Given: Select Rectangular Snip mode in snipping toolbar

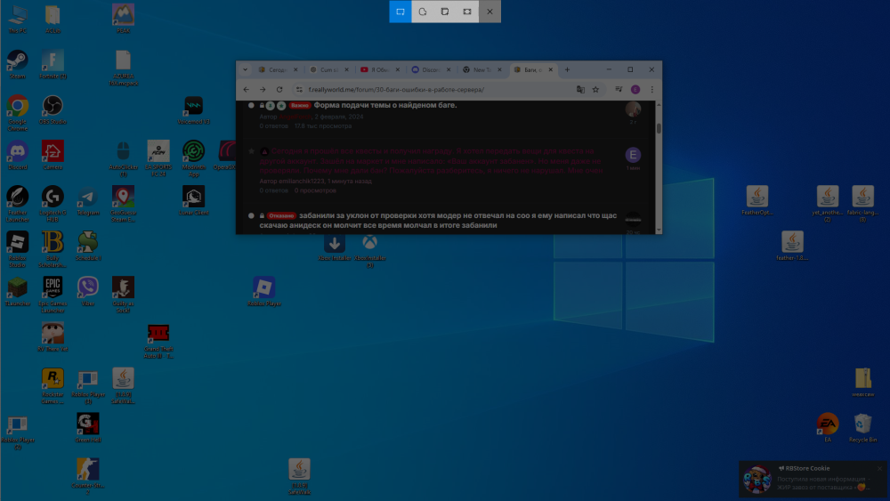Looking at the screenshot, I should tap(400, 12).
